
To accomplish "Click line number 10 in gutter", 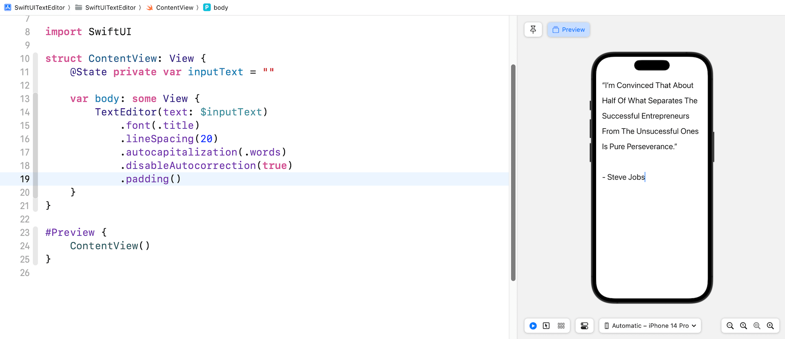I will coord(25,58).
